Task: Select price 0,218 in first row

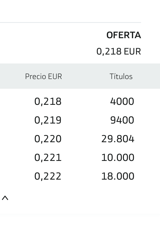Action: click(48, 101)
